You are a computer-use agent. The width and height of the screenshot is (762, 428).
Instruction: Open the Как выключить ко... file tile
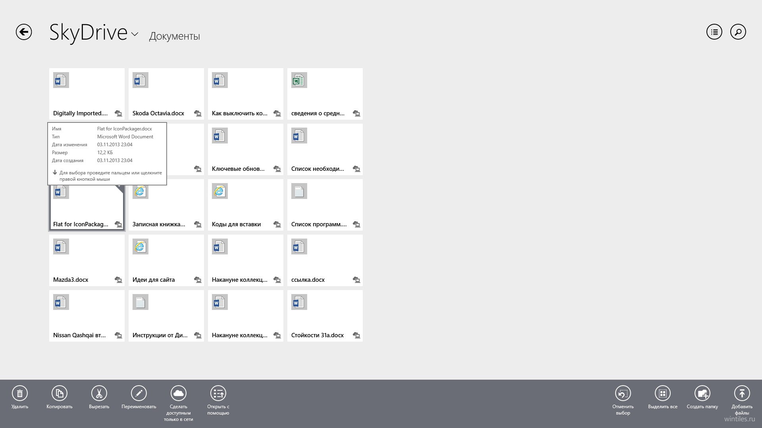[246, 94]
